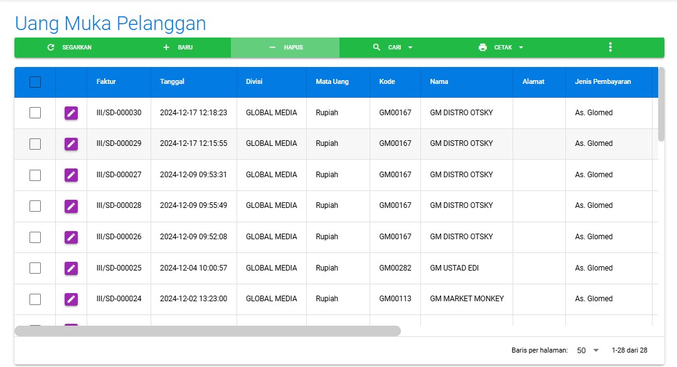Edit GM MARKET MONKEY record

71,299
